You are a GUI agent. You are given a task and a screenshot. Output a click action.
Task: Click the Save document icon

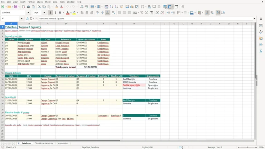(16, 7)
